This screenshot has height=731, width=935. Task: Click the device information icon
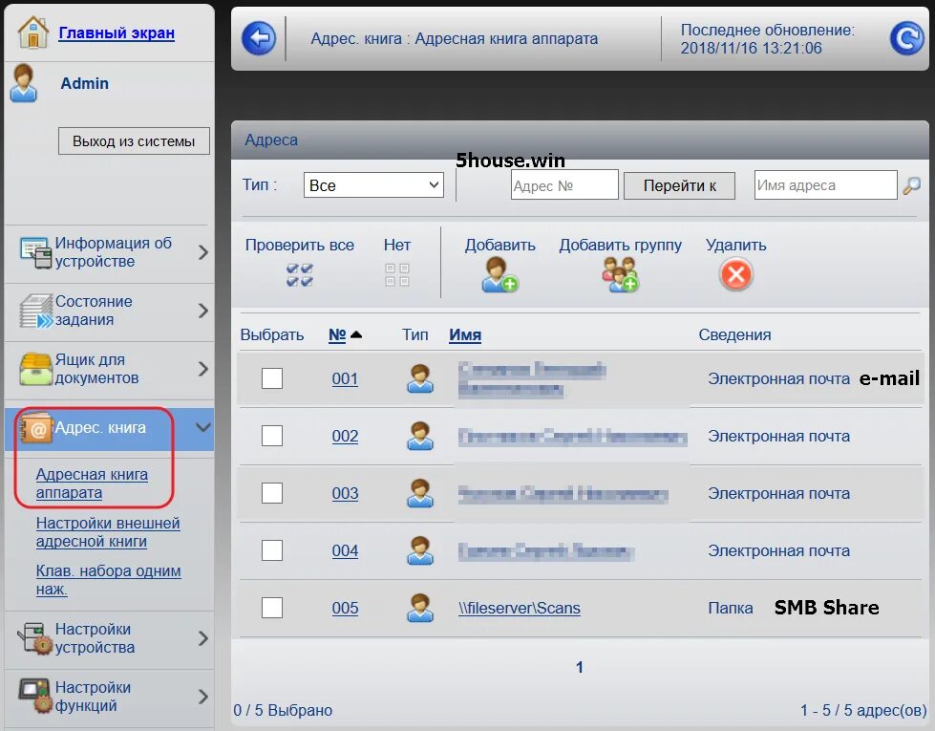pos(35,252)
